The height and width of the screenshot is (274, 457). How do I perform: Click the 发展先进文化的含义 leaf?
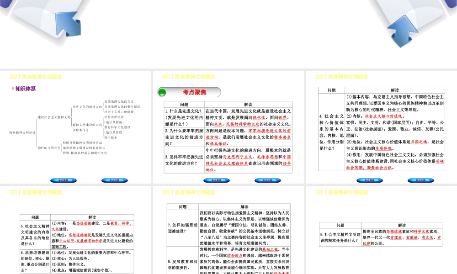pos(119,101)
